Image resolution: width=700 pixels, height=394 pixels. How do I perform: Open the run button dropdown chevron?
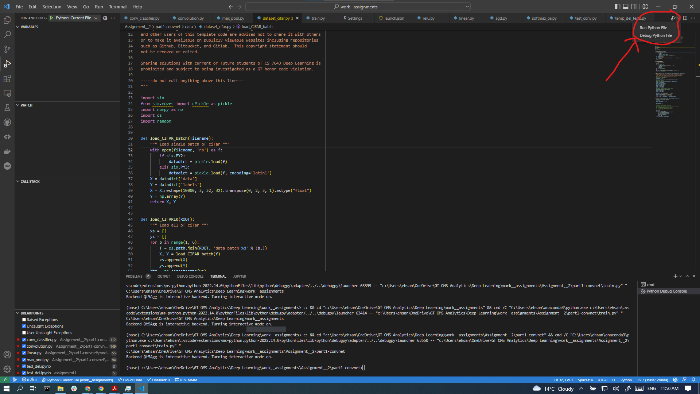(678, 18)
